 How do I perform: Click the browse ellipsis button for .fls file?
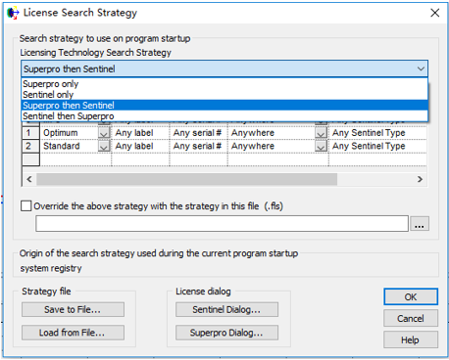(420, 224)
